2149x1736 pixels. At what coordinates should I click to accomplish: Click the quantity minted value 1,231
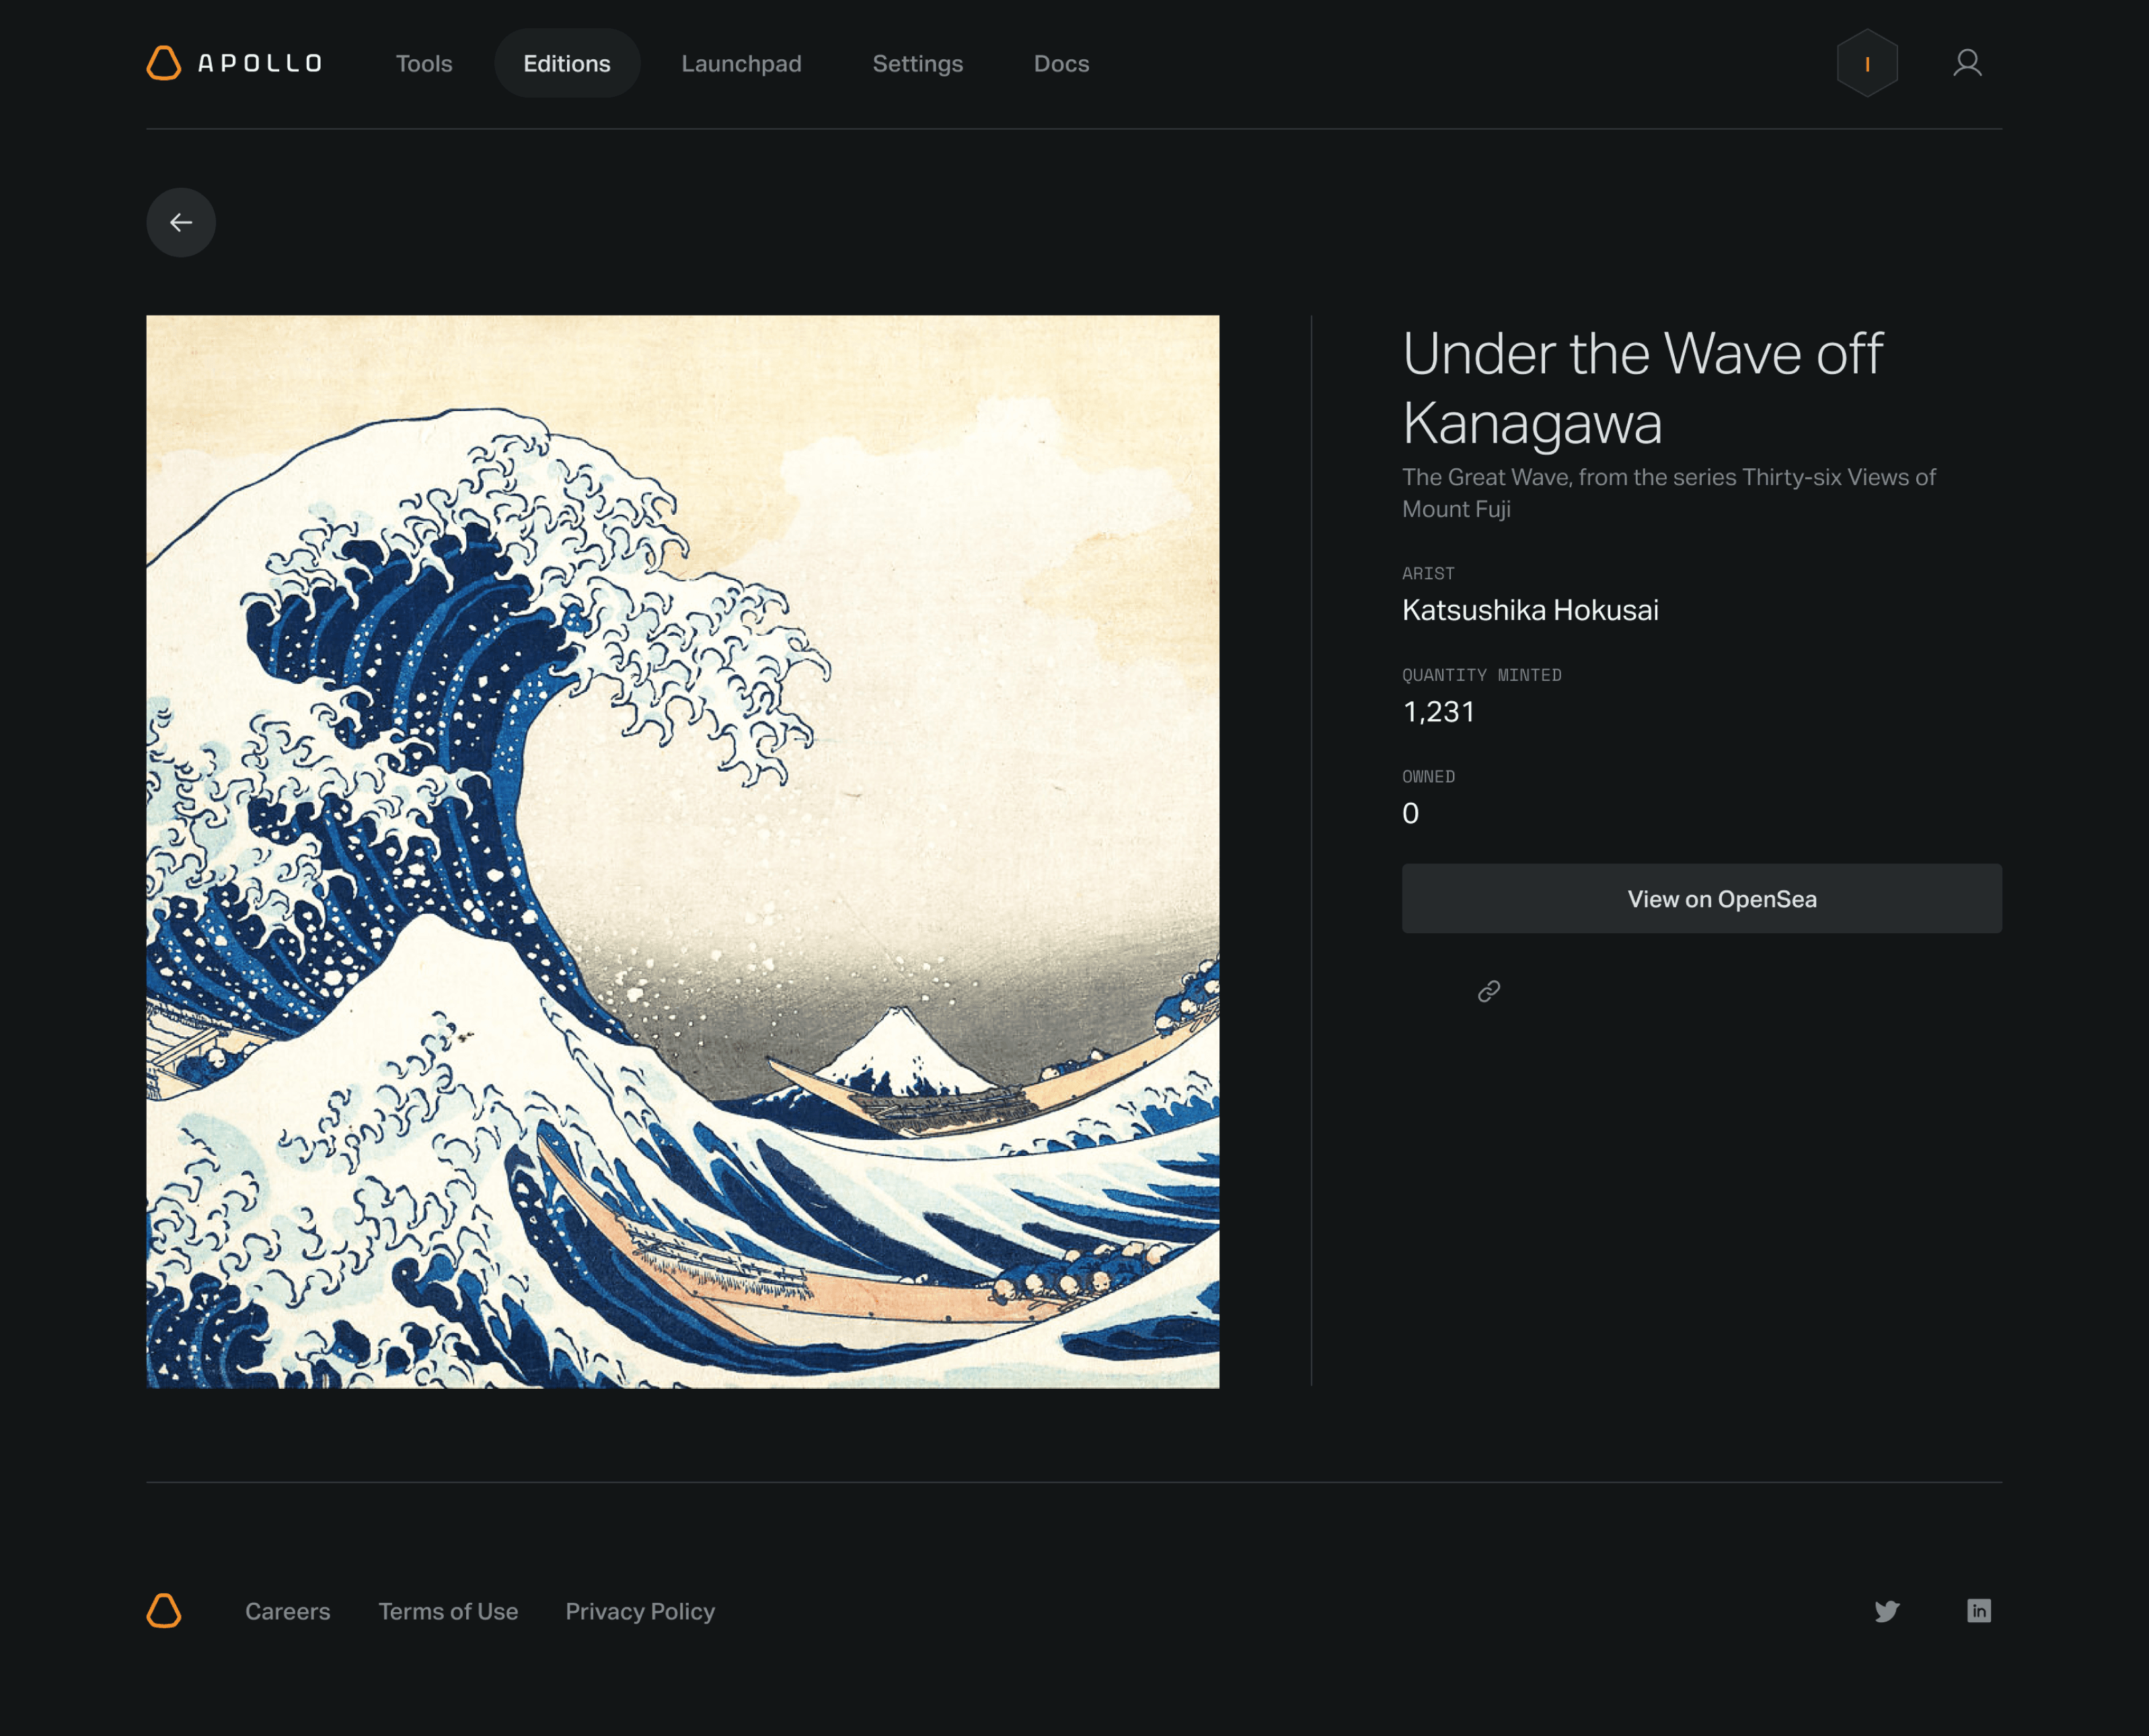pyautogui.click(x=1438, y=712)
